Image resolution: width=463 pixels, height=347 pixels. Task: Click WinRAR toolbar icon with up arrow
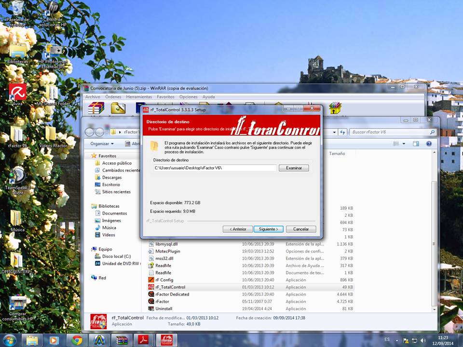[x=335, y=108]
